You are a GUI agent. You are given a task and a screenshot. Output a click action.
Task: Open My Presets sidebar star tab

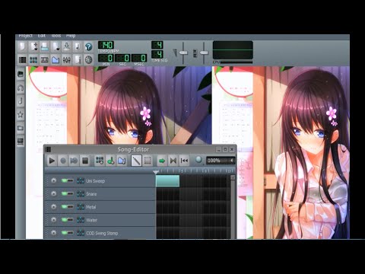[21, 115]
